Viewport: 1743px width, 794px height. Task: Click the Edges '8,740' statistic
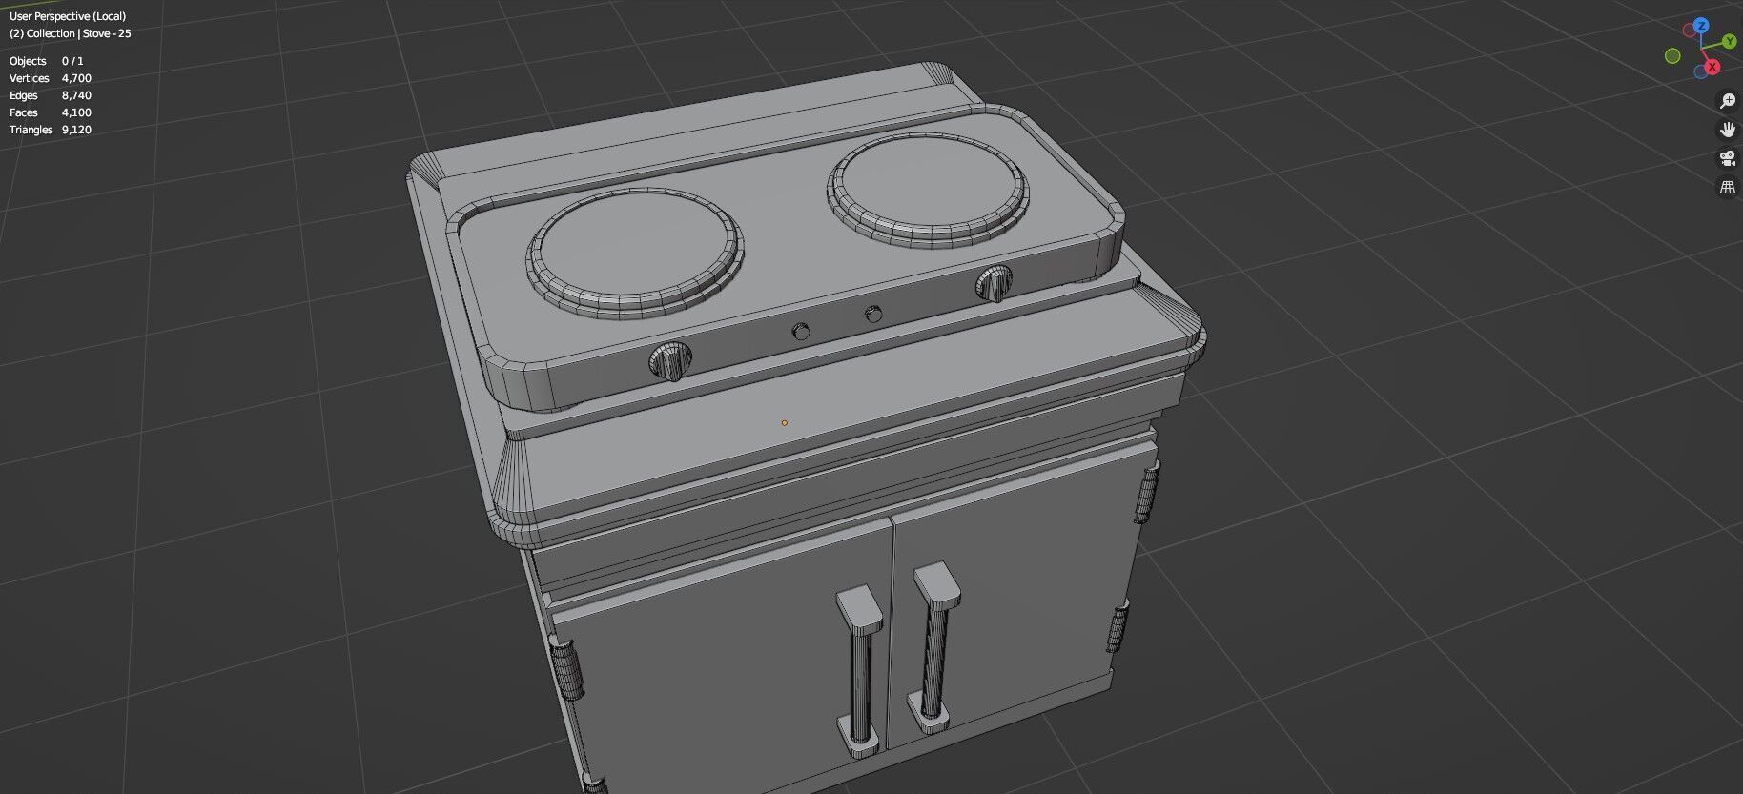(x=76, y=95)
